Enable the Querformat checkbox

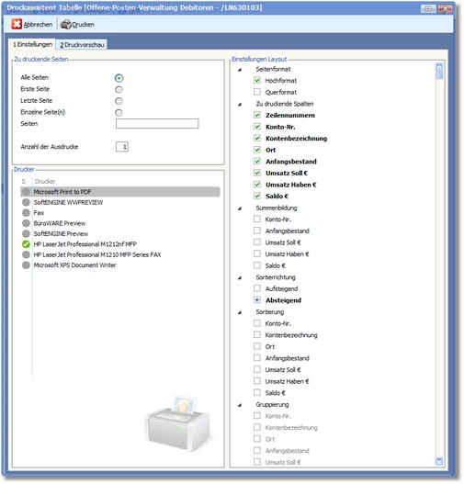(x=257, y=92)
